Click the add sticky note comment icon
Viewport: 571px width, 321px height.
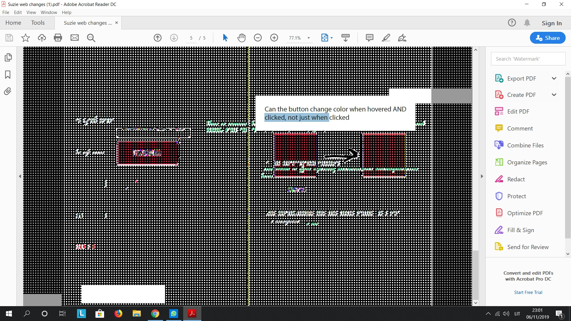click(369, 38)
